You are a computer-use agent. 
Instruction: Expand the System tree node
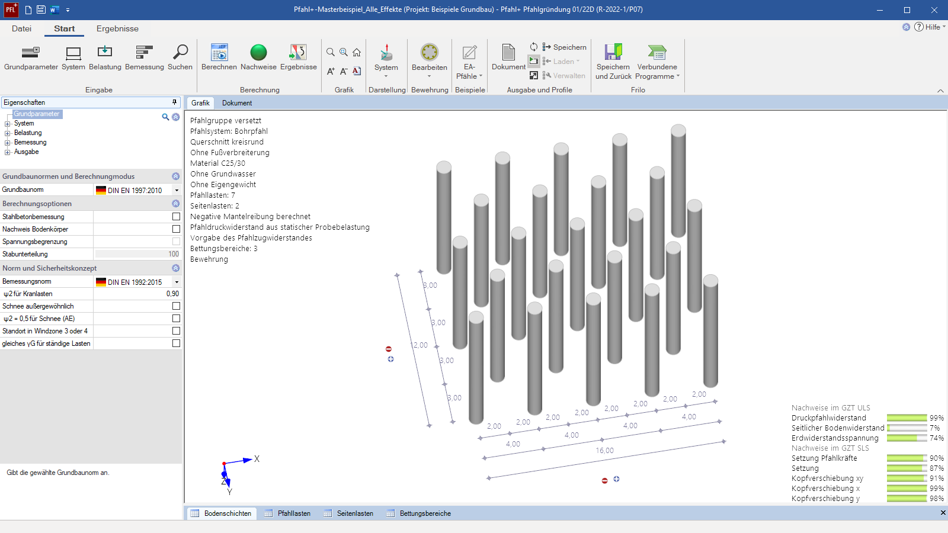pos(8,124)
